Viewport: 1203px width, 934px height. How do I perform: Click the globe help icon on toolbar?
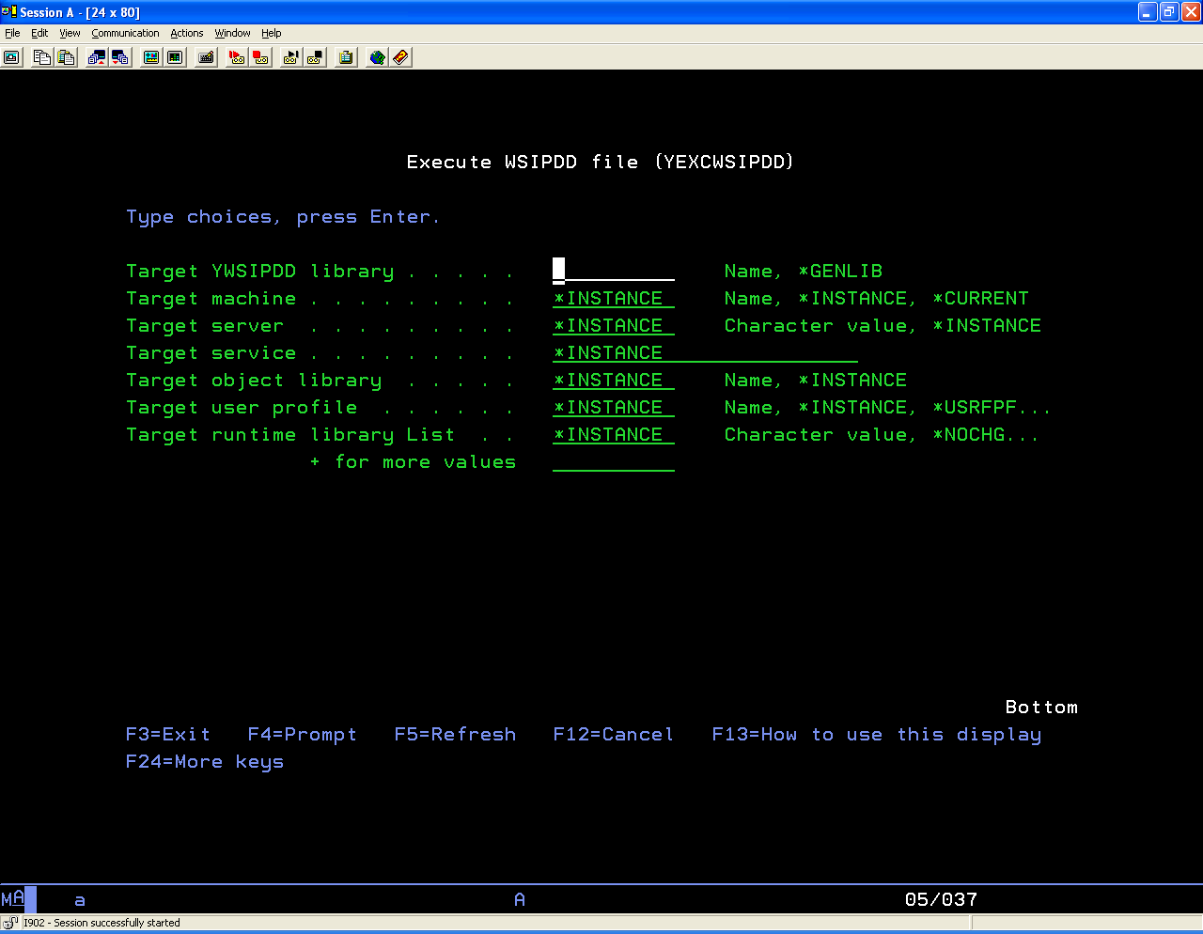[375, 57]
